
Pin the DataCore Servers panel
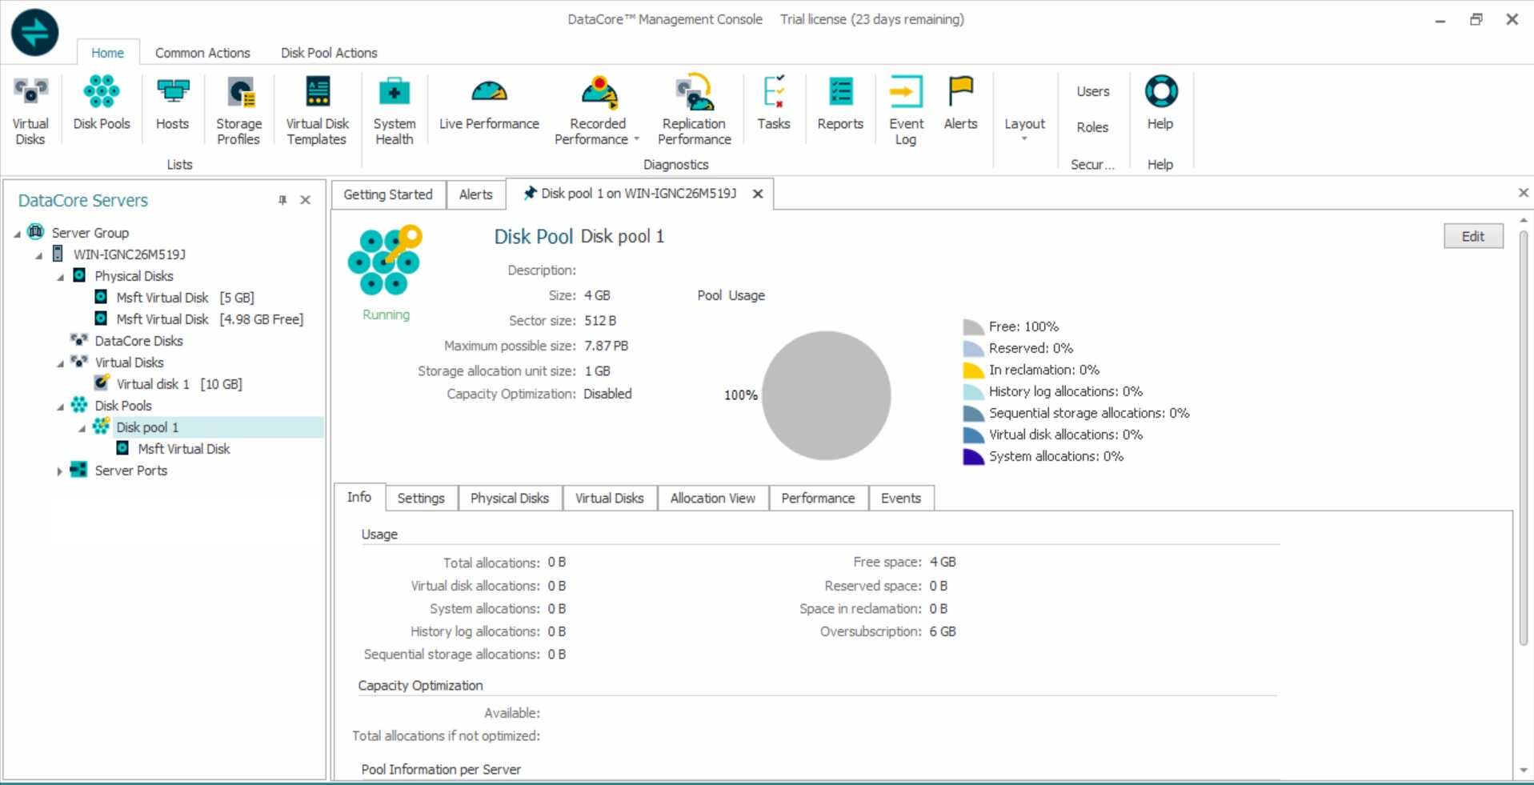[282, 200]
